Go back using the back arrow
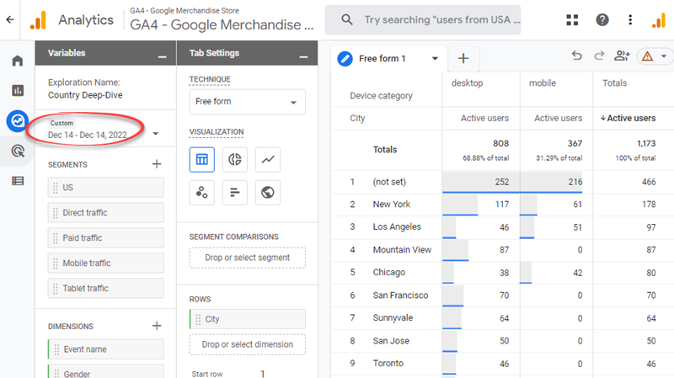 10,19
